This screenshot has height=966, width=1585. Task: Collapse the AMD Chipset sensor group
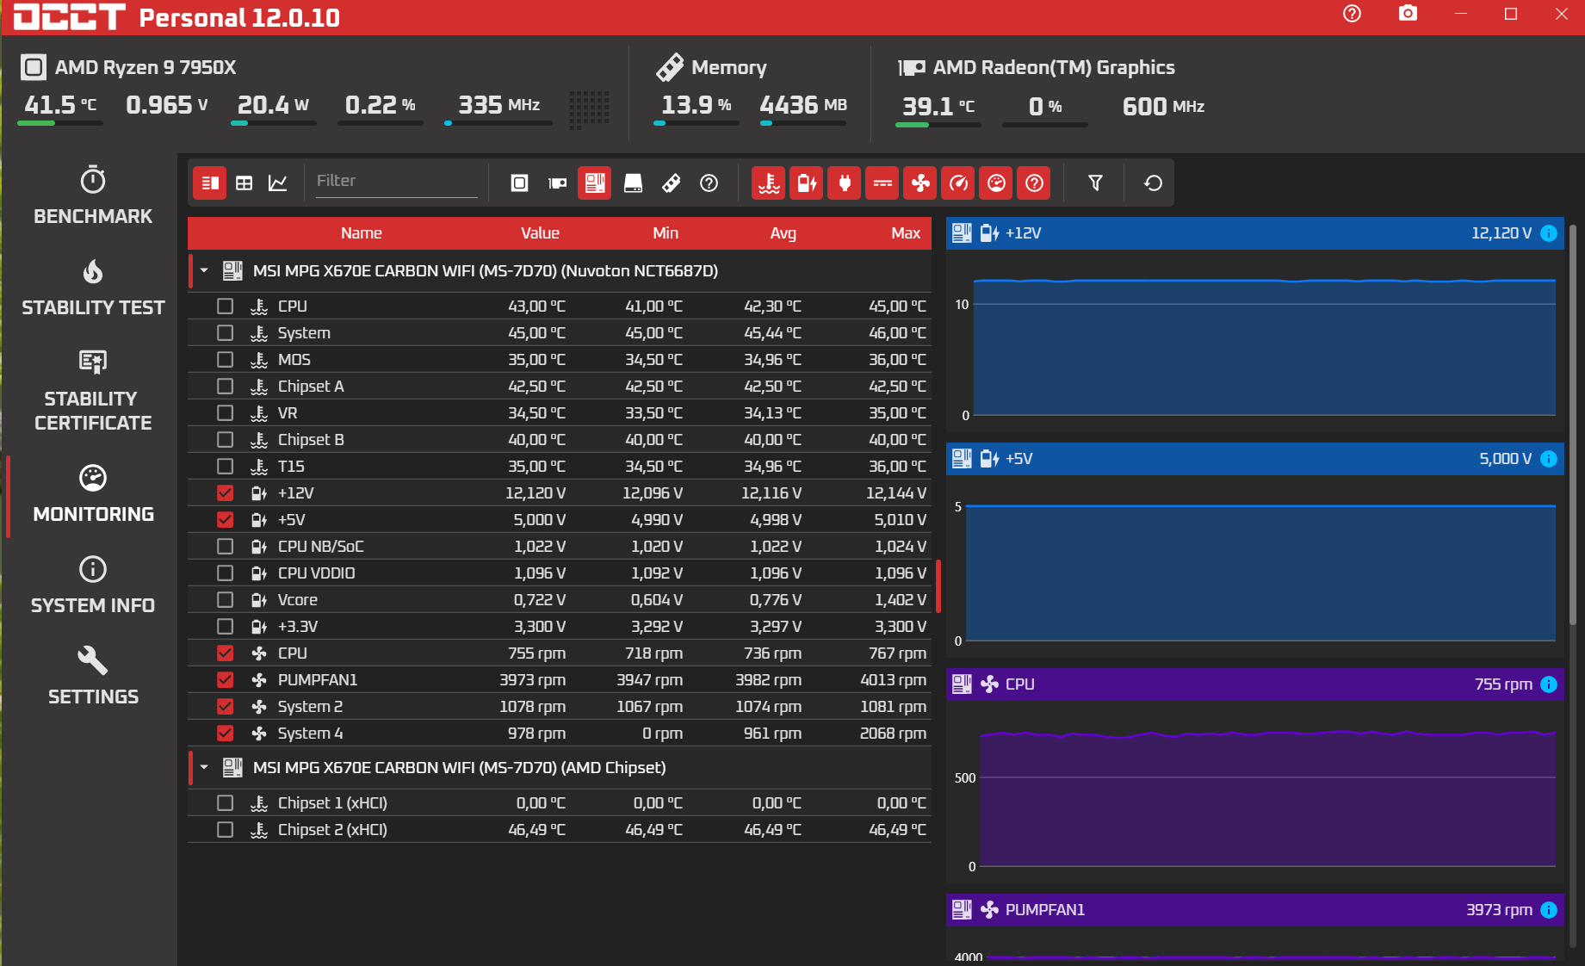[204, 768]
